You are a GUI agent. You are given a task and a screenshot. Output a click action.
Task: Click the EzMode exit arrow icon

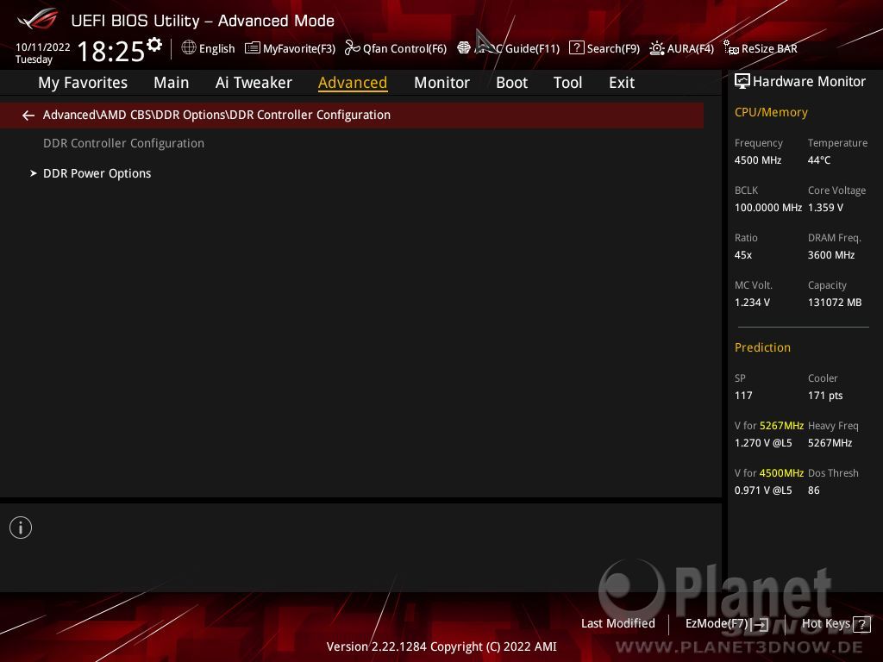click(x=761, y=624)
